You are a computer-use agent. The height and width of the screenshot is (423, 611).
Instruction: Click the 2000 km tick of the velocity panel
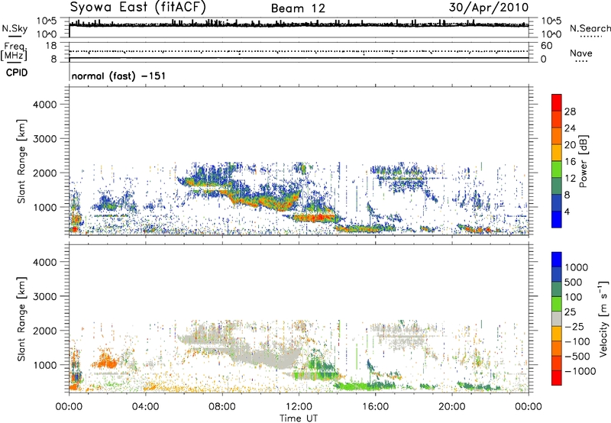click(x=45, y=331)
